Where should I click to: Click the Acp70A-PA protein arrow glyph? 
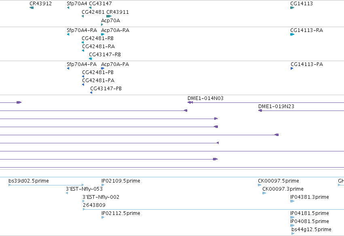tap(103, 68)
